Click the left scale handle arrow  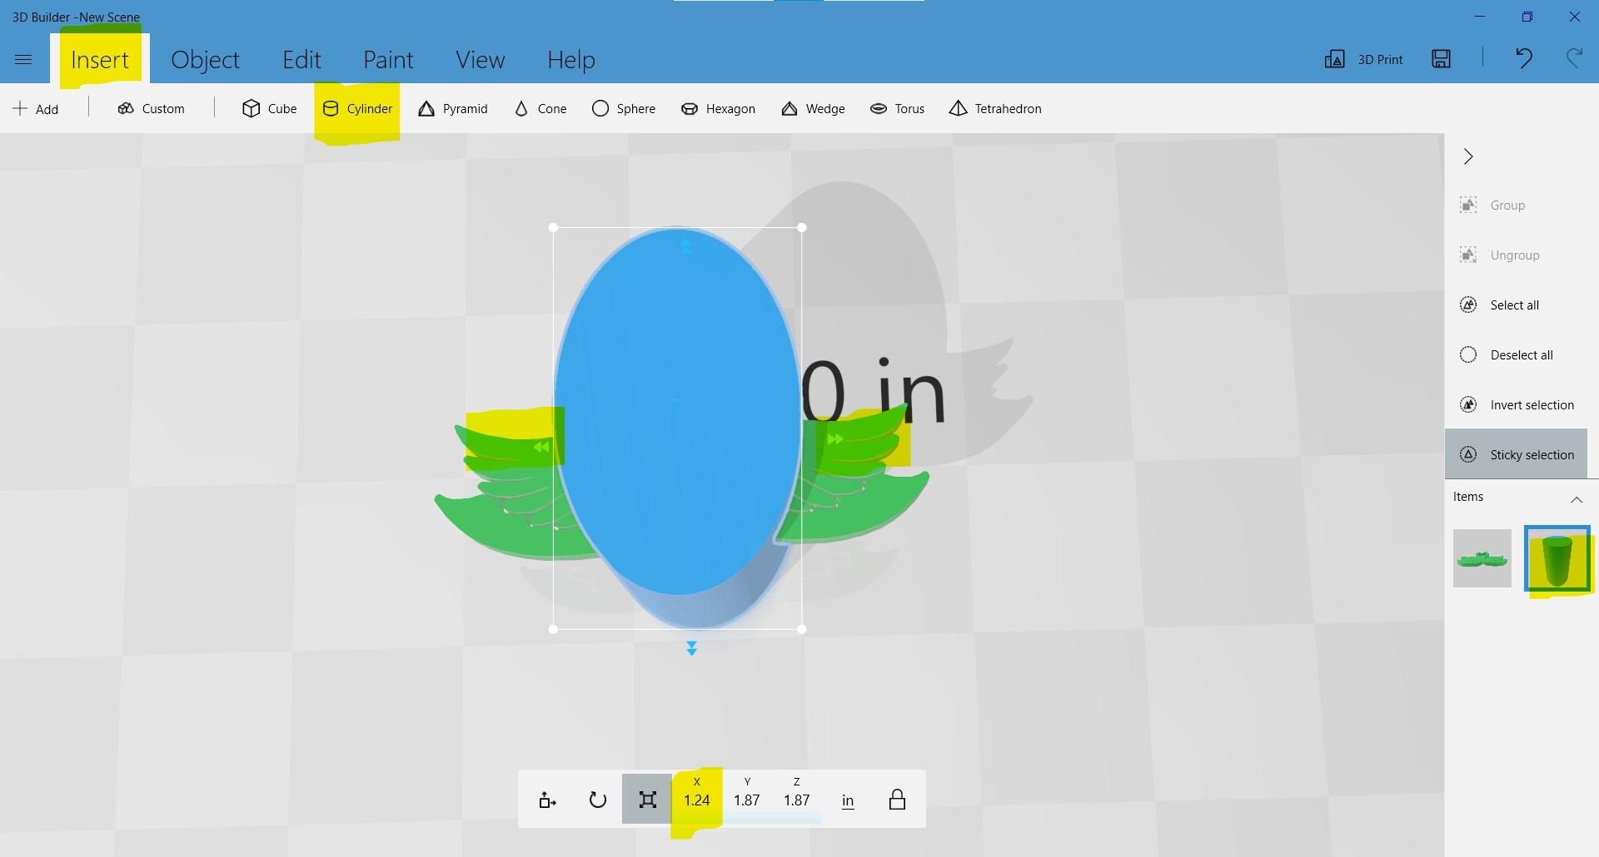[541, 447]
